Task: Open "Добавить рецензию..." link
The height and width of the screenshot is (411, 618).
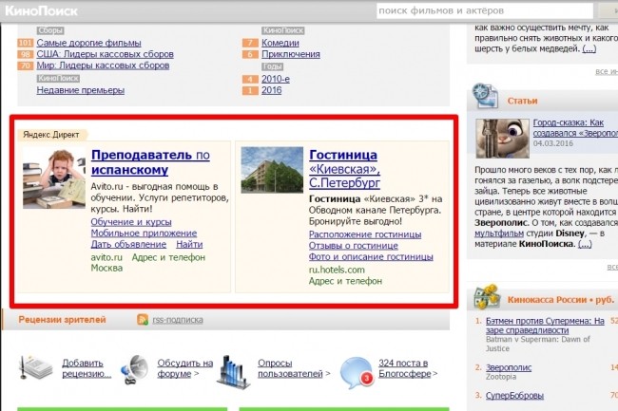Action: pyautogui.click(x=87, y=368)
